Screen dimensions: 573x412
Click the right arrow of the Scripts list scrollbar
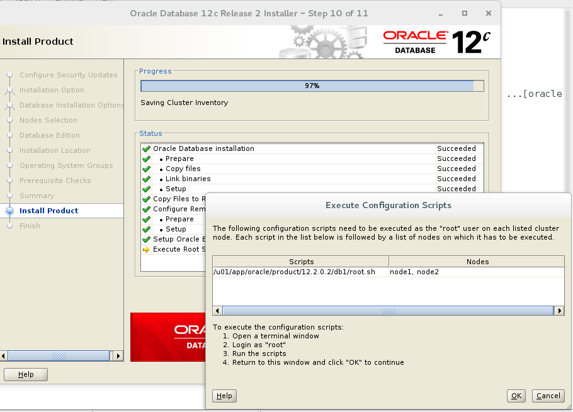click(x=559, y=310)
